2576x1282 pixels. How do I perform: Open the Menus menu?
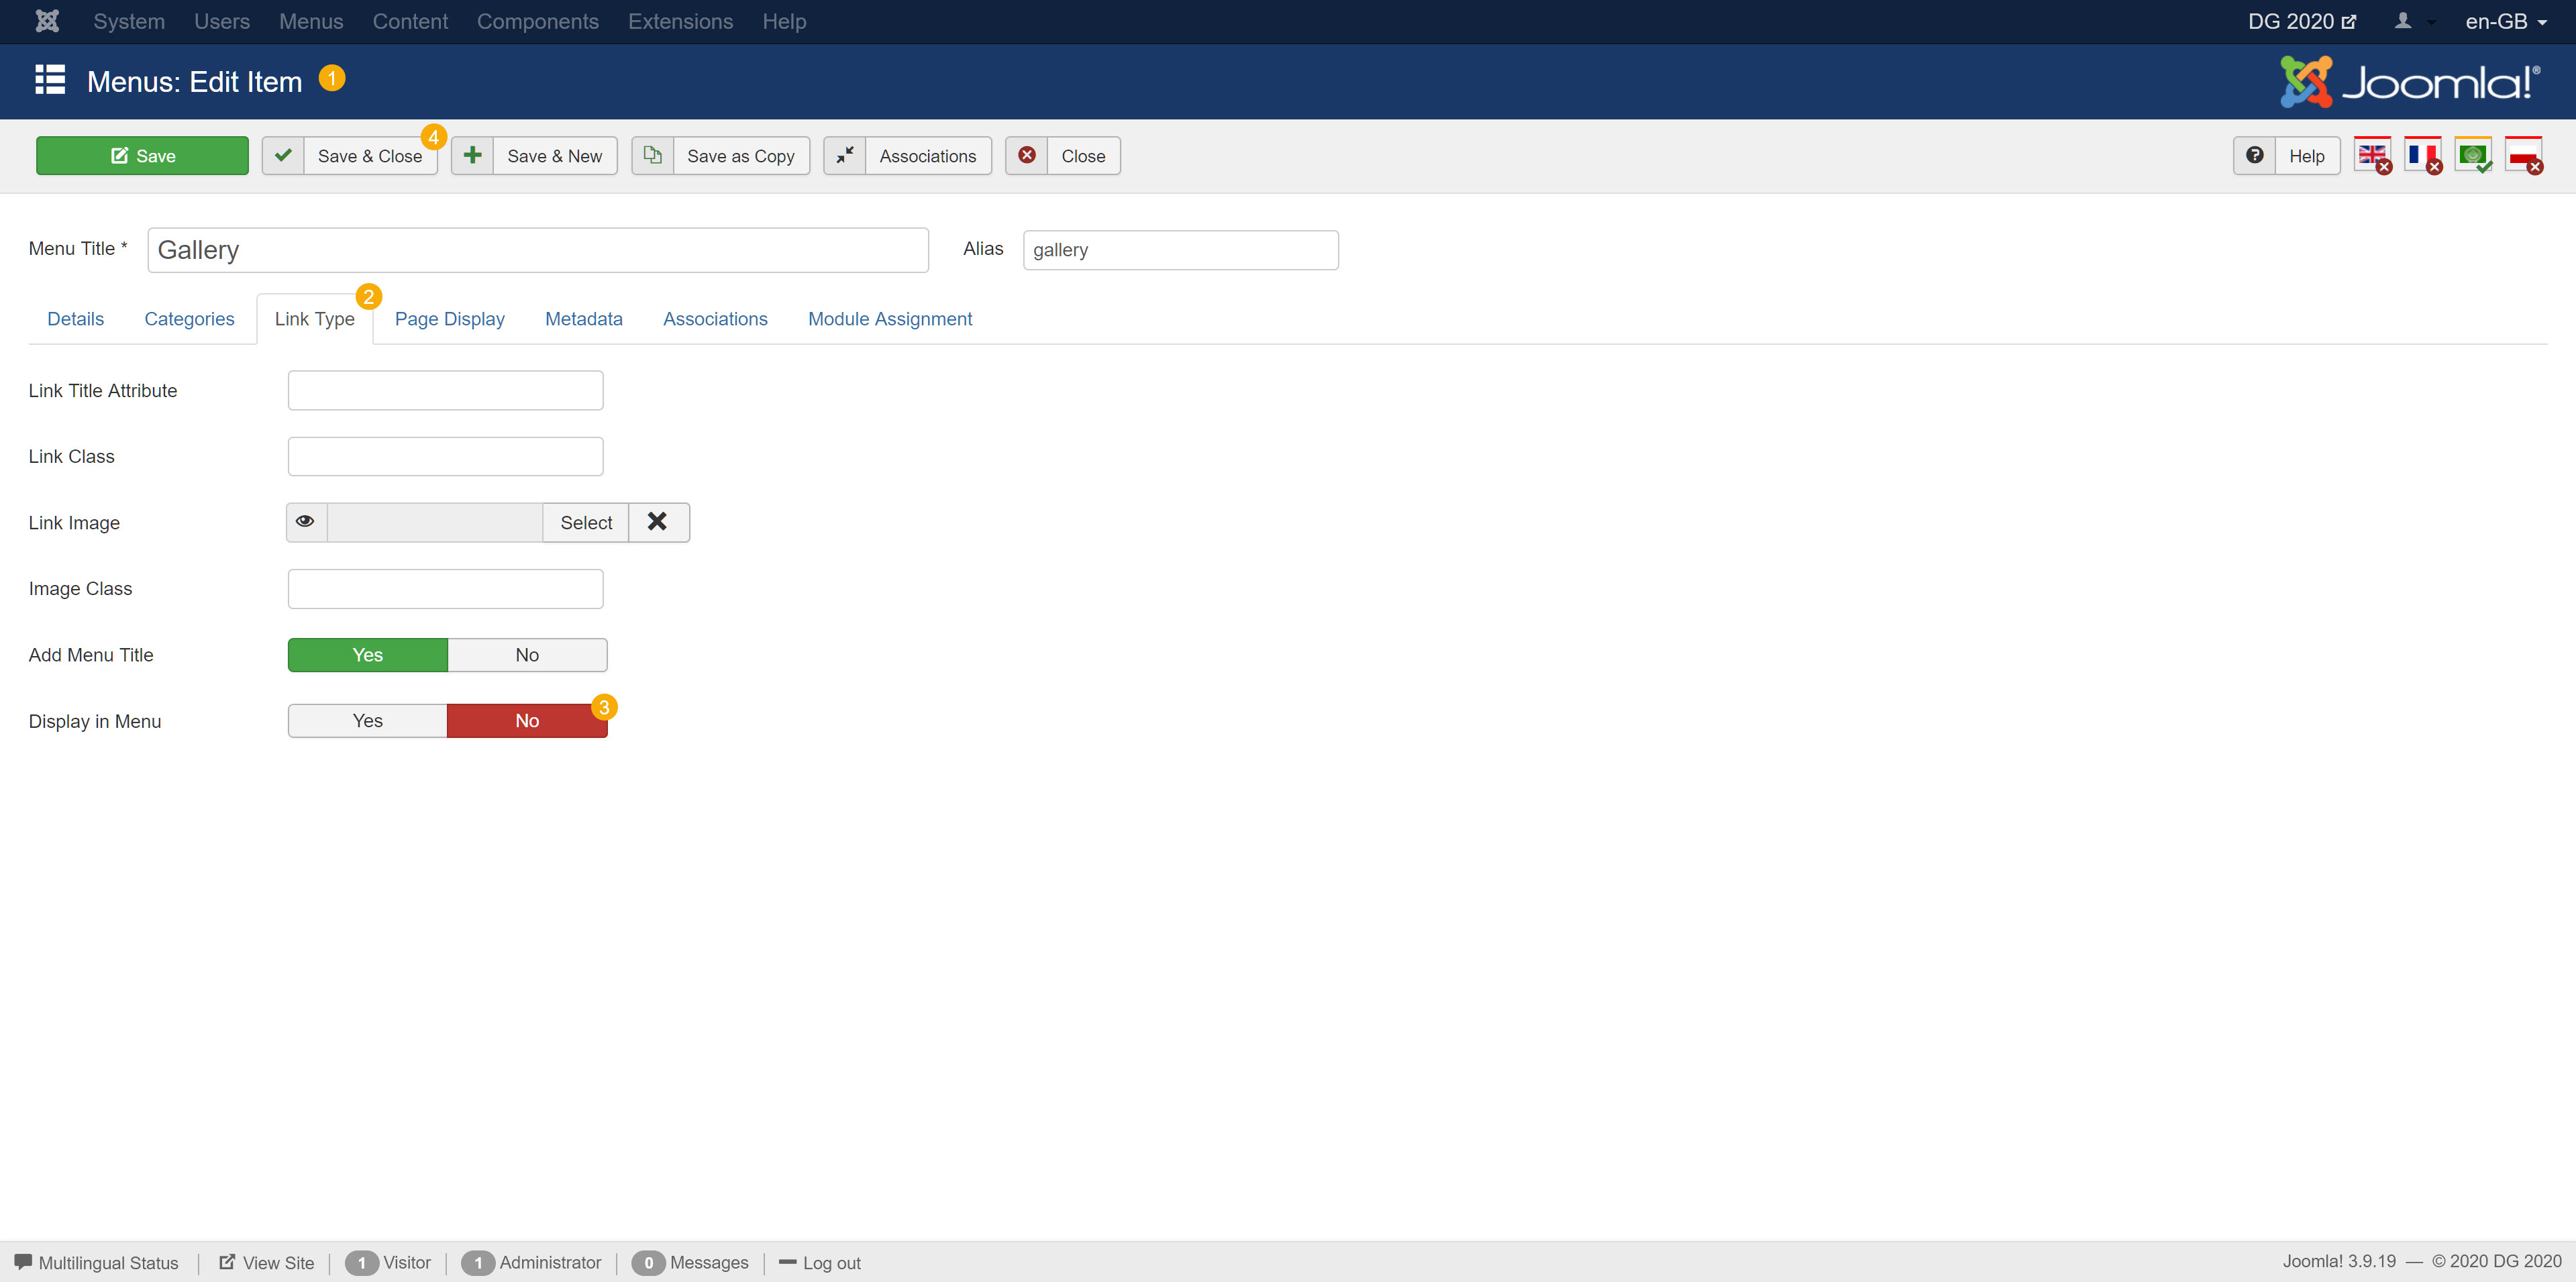[x=311, y=21]
